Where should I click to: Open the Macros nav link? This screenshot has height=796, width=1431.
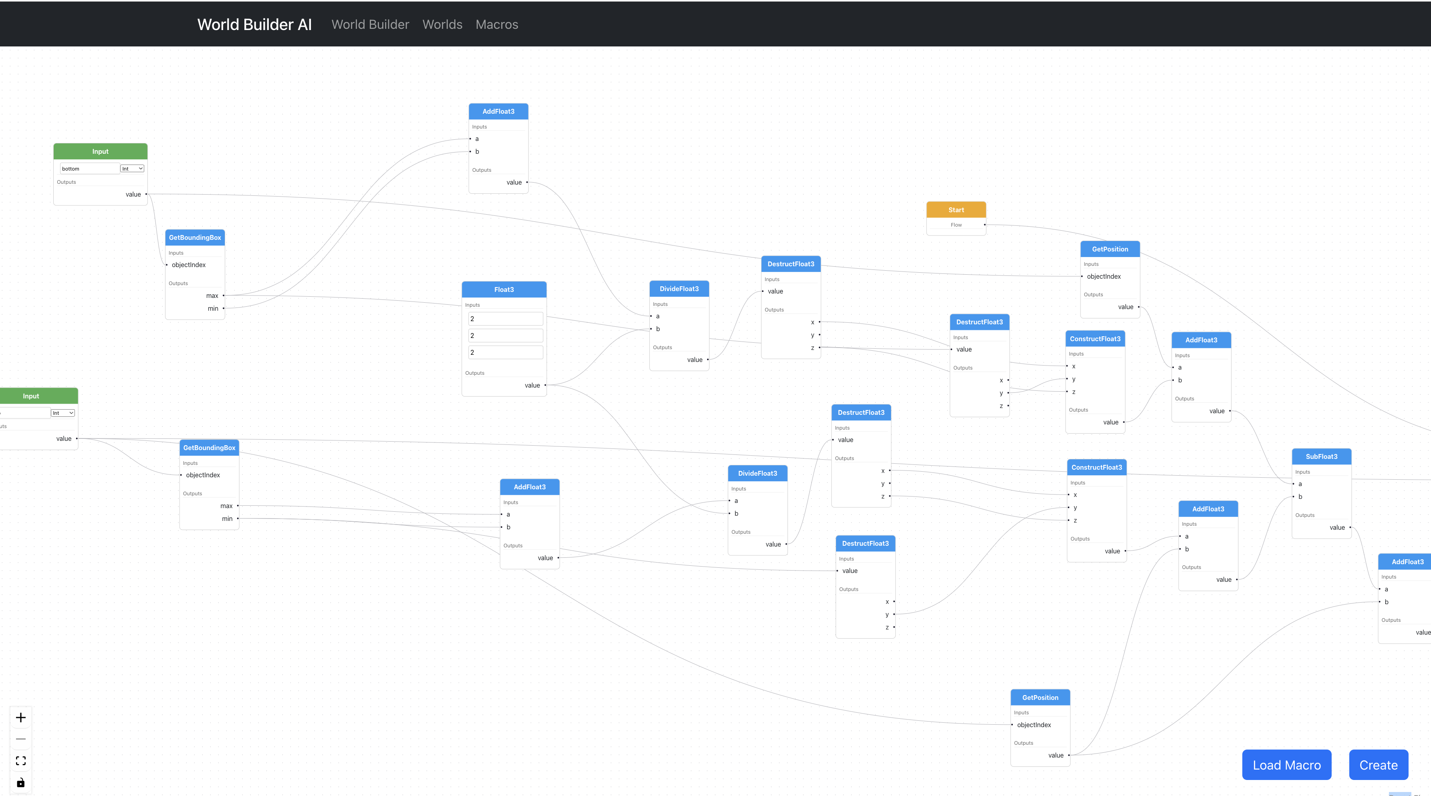[497, 24]
